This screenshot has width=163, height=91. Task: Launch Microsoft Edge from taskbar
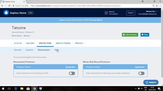tap(16, 89)
